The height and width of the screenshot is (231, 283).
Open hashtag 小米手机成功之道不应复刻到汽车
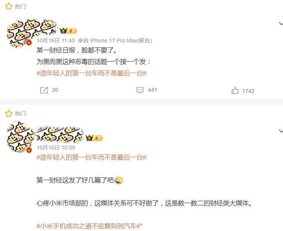click(88, 226)
